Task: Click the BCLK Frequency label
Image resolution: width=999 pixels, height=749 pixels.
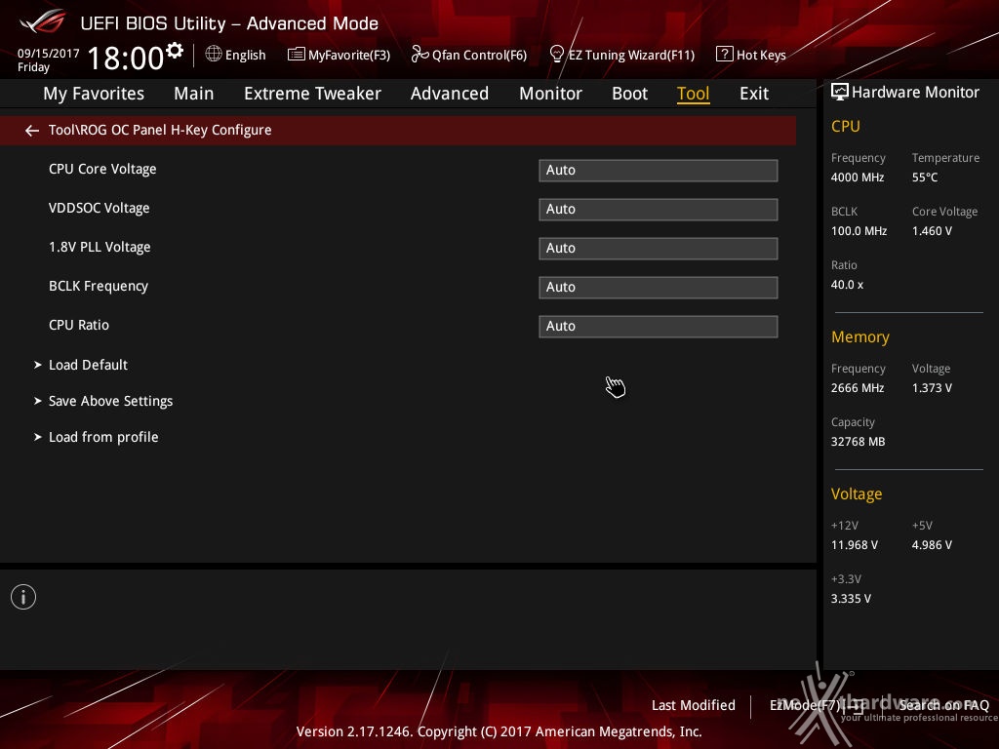Action: [x=99, y=286]
